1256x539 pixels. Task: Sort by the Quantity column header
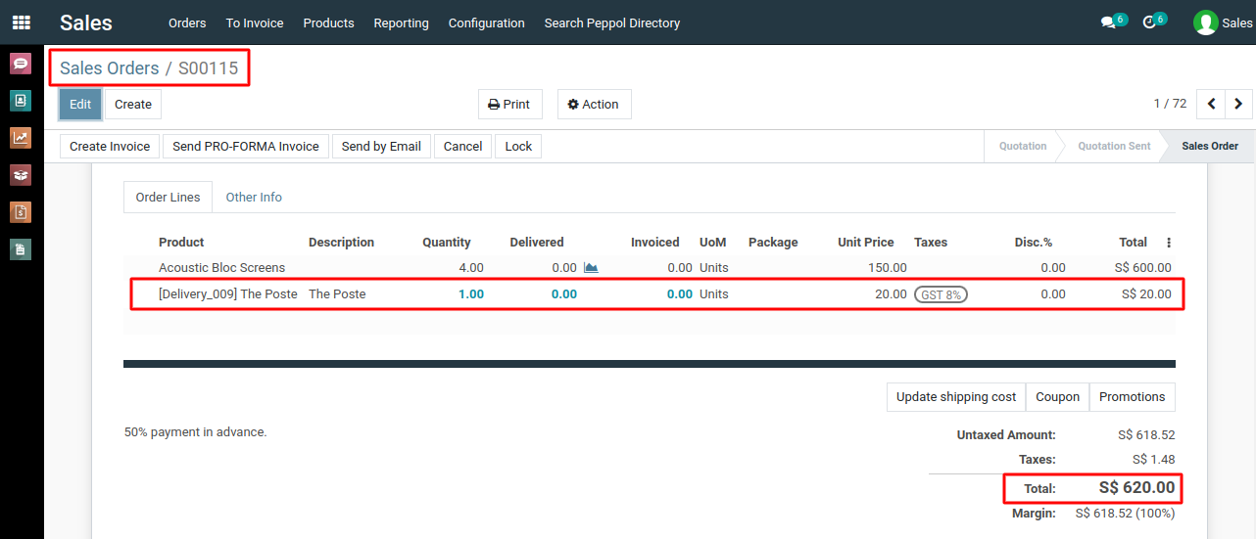coord(447,243)
